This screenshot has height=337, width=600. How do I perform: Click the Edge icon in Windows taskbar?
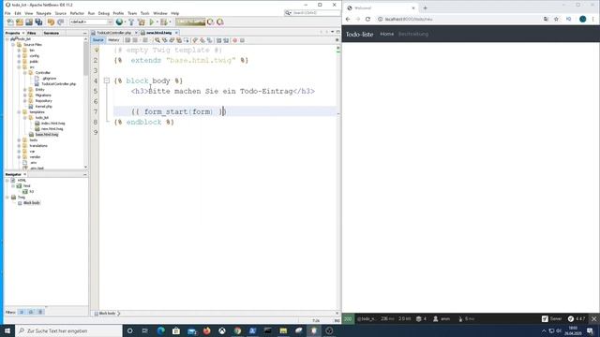(x=160, y=330)
